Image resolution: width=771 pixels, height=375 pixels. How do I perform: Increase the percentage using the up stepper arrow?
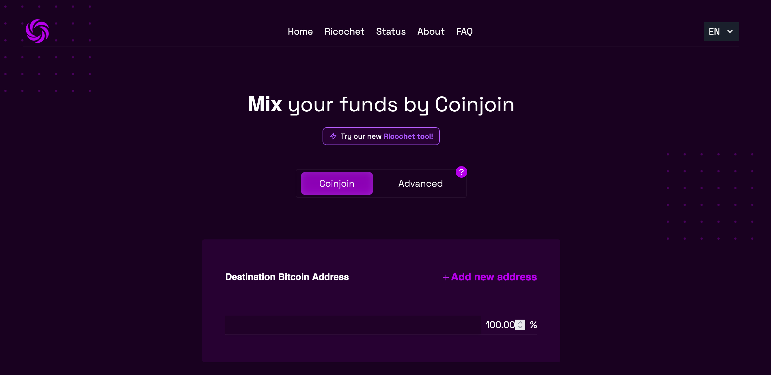click(520, 322)
